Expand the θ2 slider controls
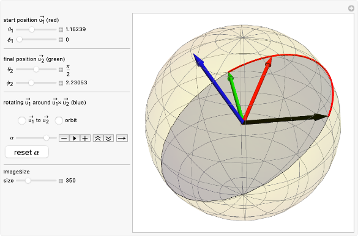358x237 pixels. tap(61, 70)
